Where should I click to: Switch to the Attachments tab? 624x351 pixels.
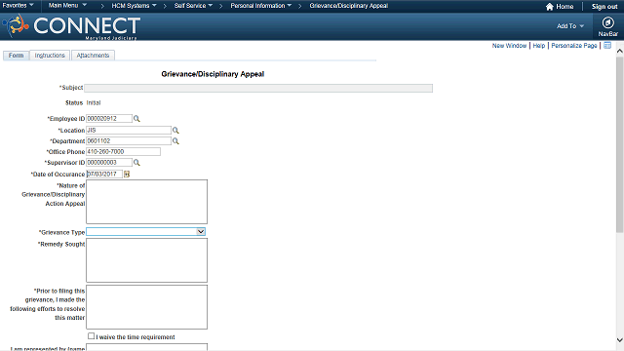pyautogui.click(x=93, y=56)
